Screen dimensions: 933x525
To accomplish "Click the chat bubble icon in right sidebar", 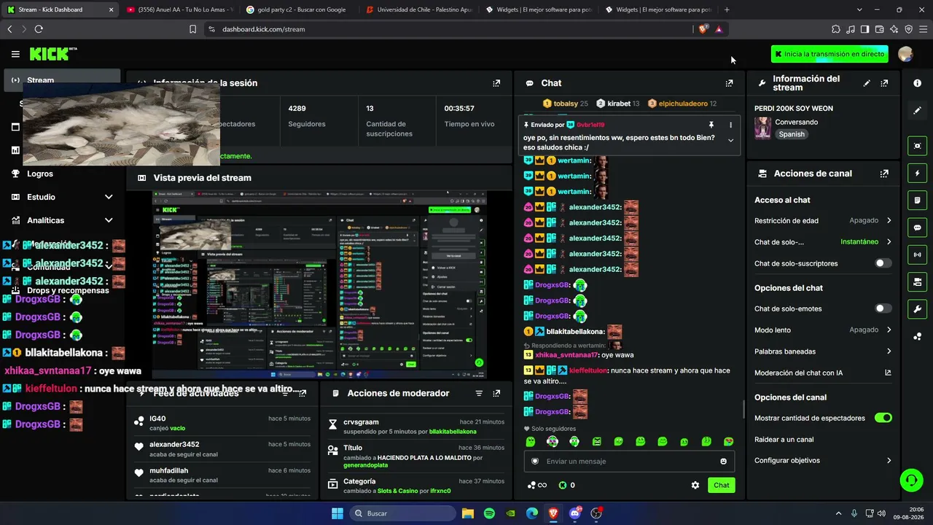I will (917, 227).
